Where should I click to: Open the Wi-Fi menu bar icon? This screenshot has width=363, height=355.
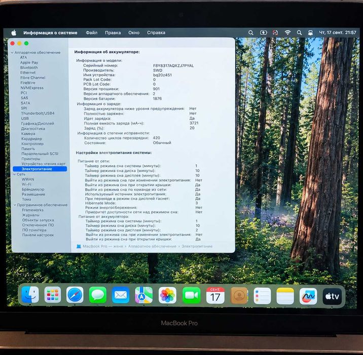coord(287,32)
